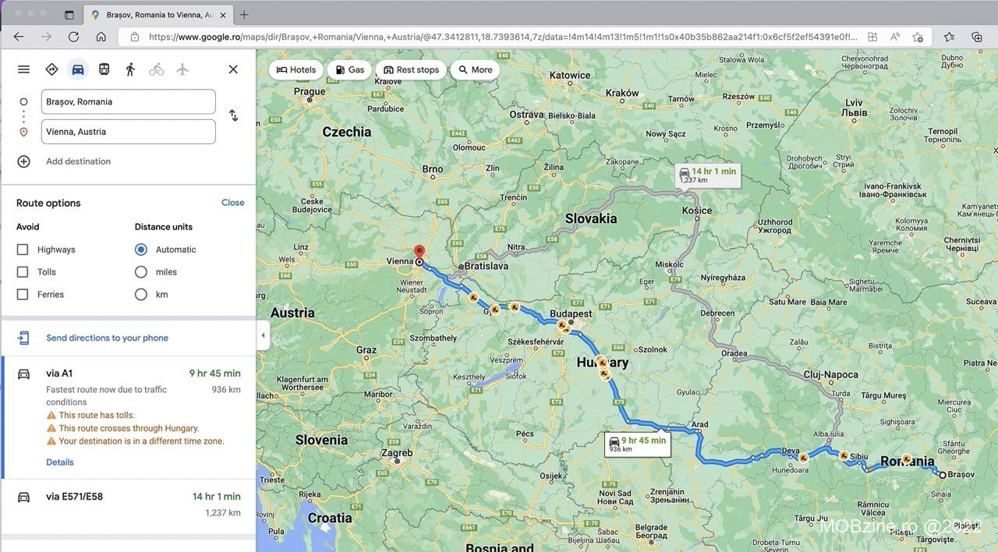Switch to public transit directions
The image size is (998, 552).
click(x=104, y=69)
